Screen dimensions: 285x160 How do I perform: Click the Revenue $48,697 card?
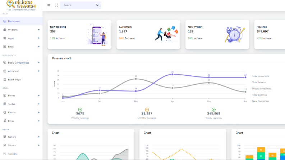tap(270, 34)
